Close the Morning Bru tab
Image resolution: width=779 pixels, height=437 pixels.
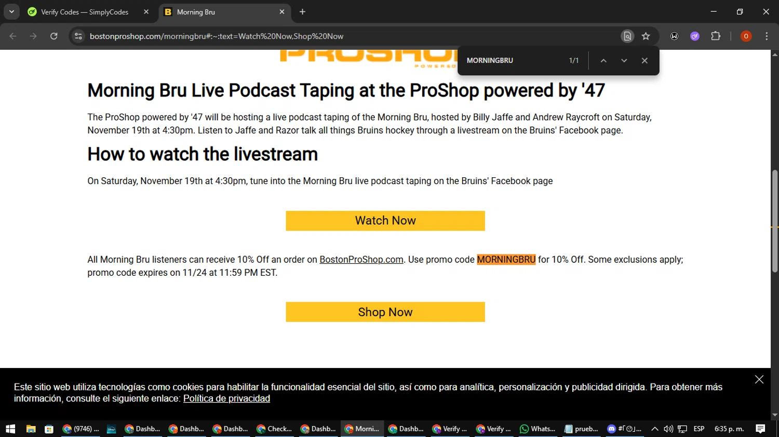tap(282, 12)
